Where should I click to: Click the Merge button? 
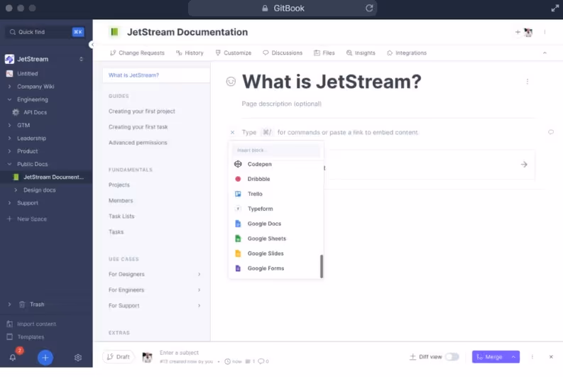490,357
